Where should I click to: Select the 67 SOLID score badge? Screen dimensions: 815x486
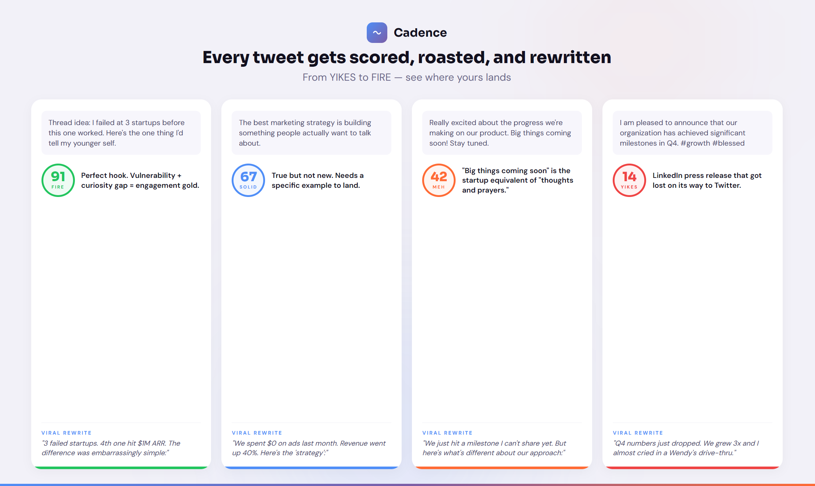tap(248, 180)
